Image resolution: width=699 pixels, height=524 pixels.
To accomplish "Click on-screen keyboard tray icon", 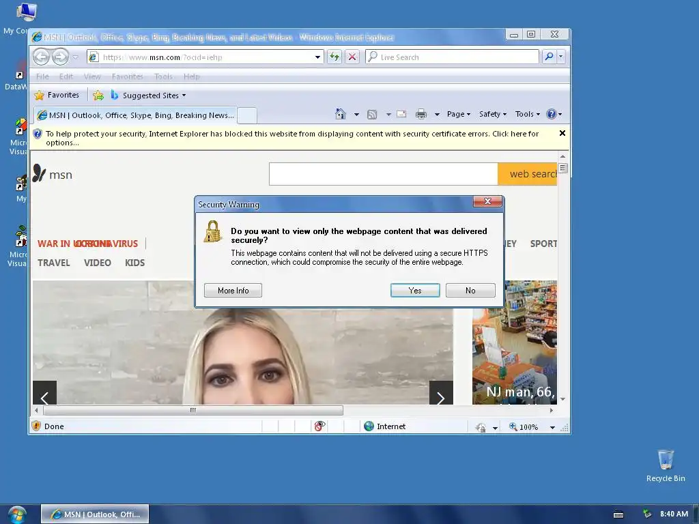I will (618, 514).
